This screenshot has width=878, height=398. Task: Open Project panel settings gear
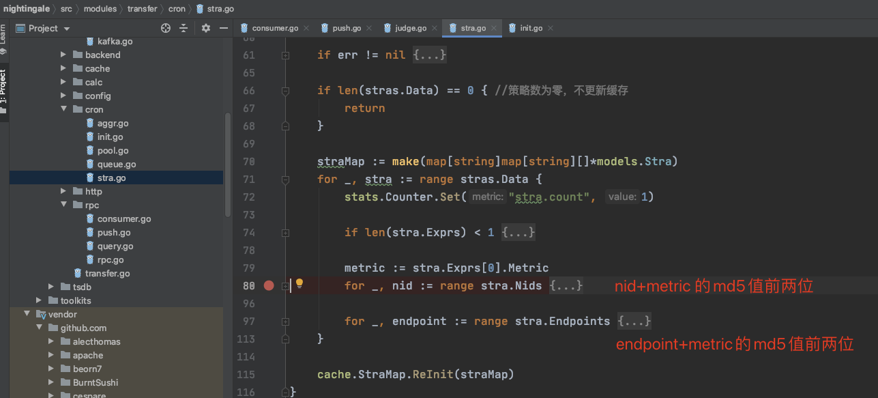(x=206, y=28)
